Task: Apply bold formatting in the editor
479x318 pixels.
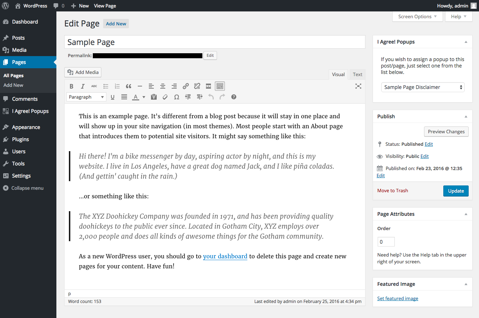Action: point(71,86)
